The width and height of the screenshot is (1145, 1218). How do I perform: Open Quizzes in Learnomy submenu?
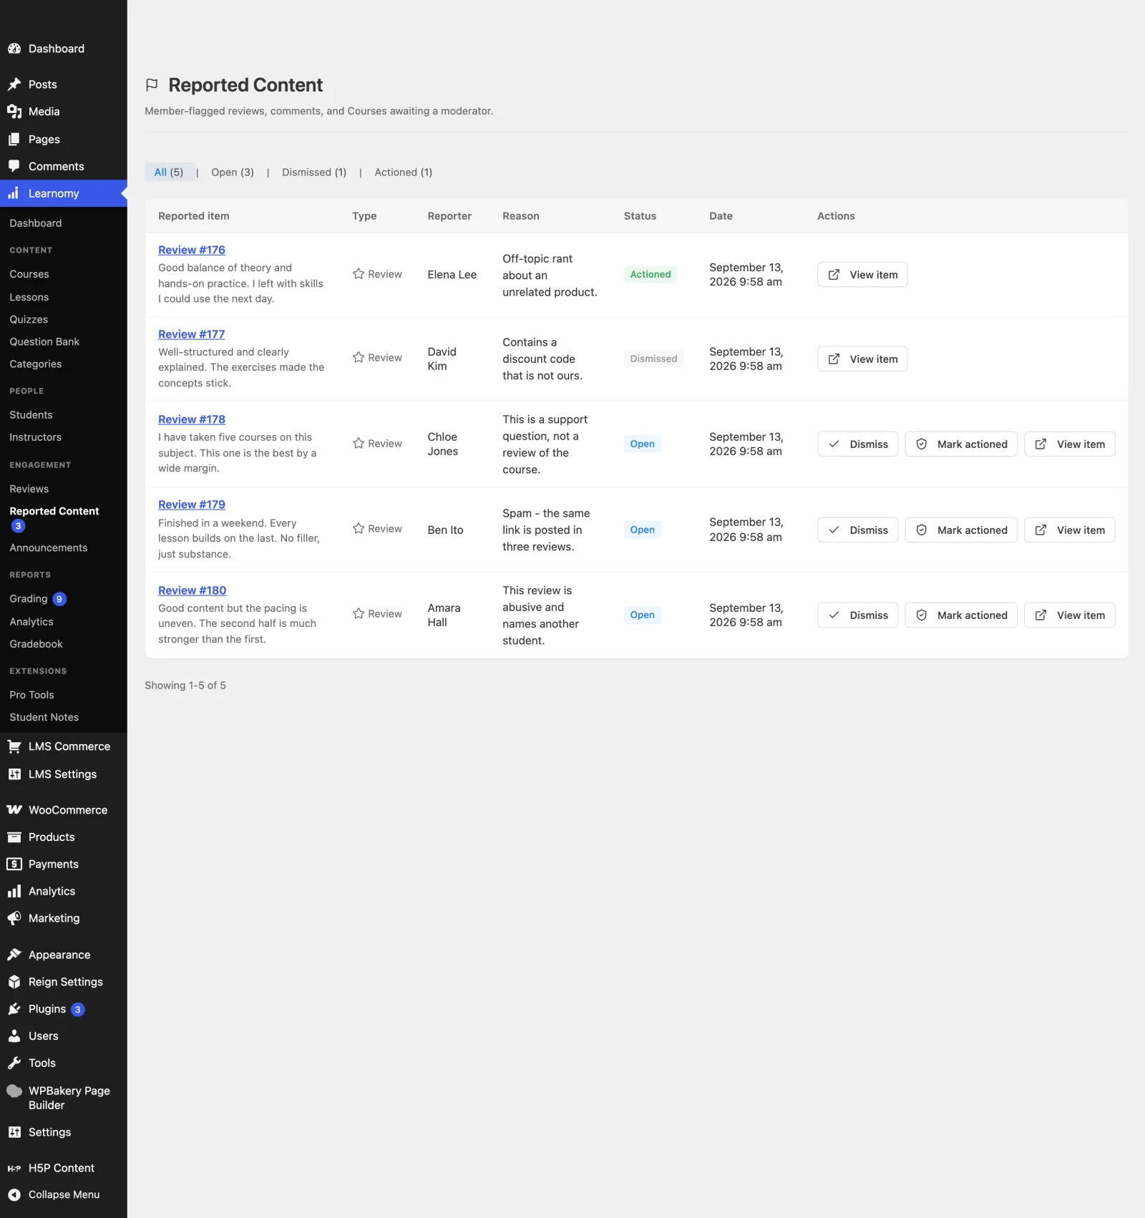click(x=29, y=319)
